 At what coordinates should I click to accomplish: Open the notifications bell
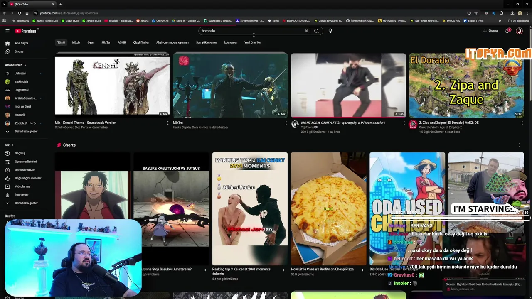(507, 31)
